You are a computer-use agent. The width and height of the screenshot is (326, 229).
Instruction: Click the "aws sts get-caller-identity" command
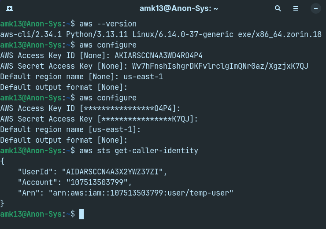tap(139, 151)
